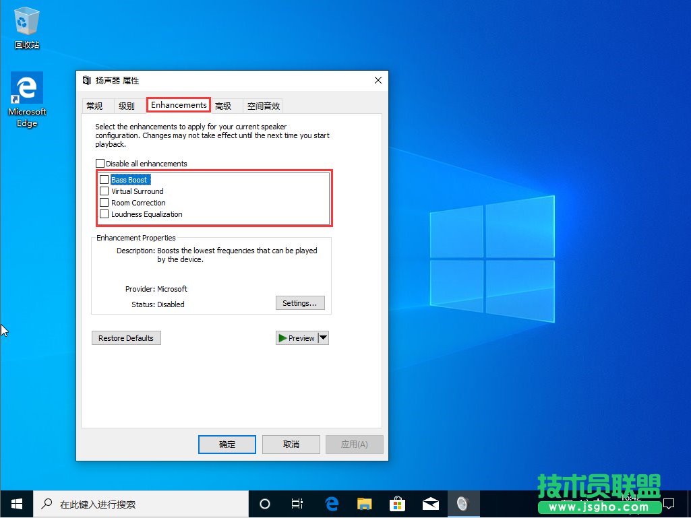Image resolution: width=691 pixels, height=518 pixels.
Task: Open Settings for the selected enhancement
Action: [300, 302]
